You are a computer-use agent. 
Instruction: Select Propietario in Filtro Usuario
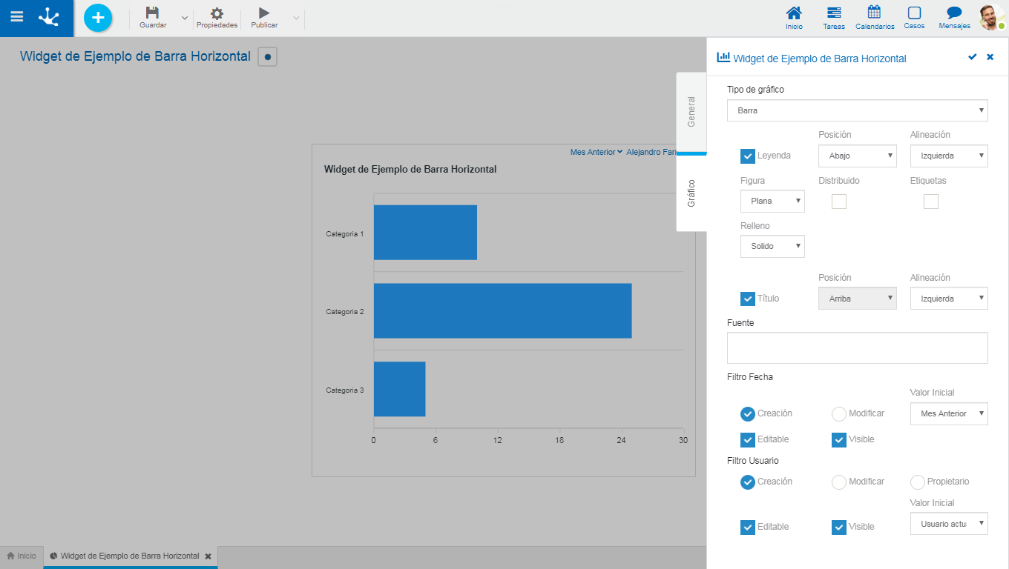pyautogui.click(x=918, y=482)
